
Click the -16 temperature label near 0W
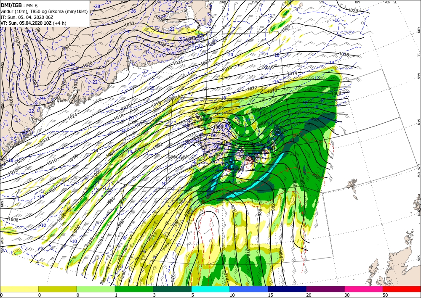[x=336, y=20]
